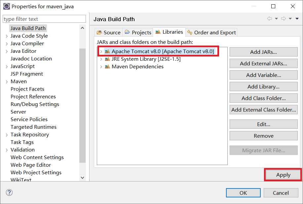This screenshot has height=204, width=303.
Task: Confirm with the OK button
Action: (x=243, y=193)
